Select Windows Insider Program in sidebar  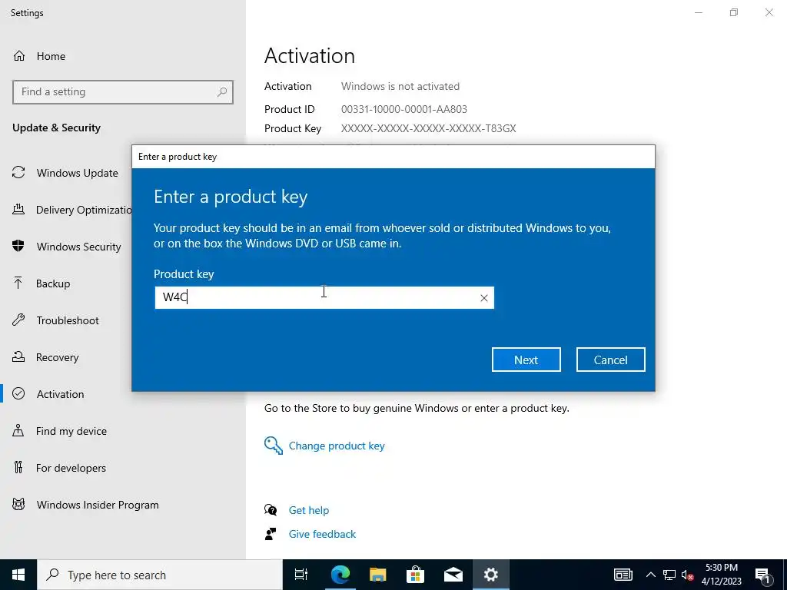point(98,505)
